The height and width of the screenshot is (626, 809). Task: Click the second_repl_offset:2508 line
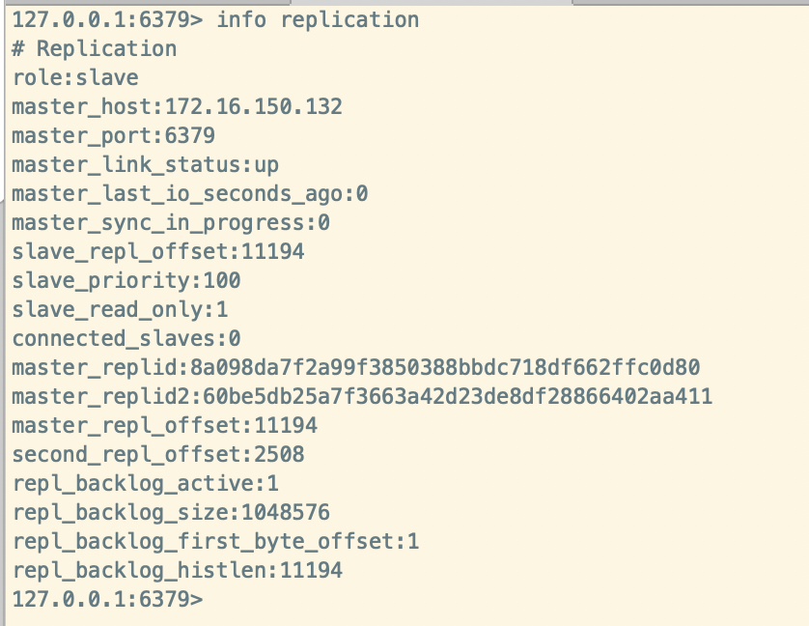(x=158, y=454)
